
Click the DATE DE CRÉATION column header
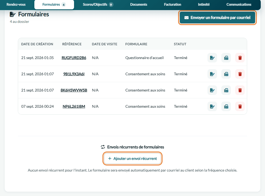[37, 44]
